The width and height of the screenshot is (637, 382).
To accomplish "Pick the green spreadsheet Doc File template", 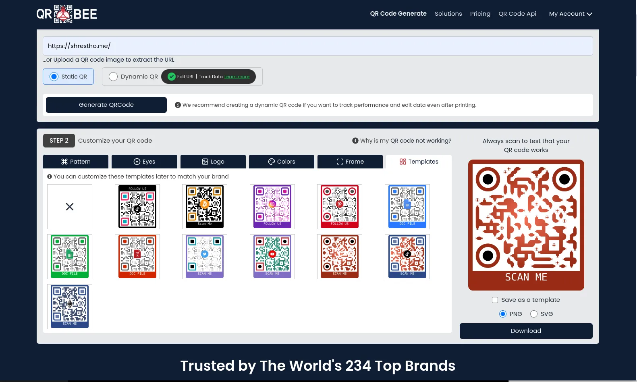I will click(70, 257).
